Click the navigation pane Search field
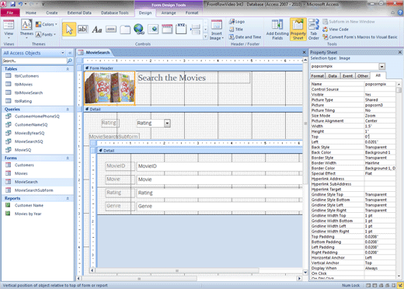The image size is (404, 289). click(35, 61)
